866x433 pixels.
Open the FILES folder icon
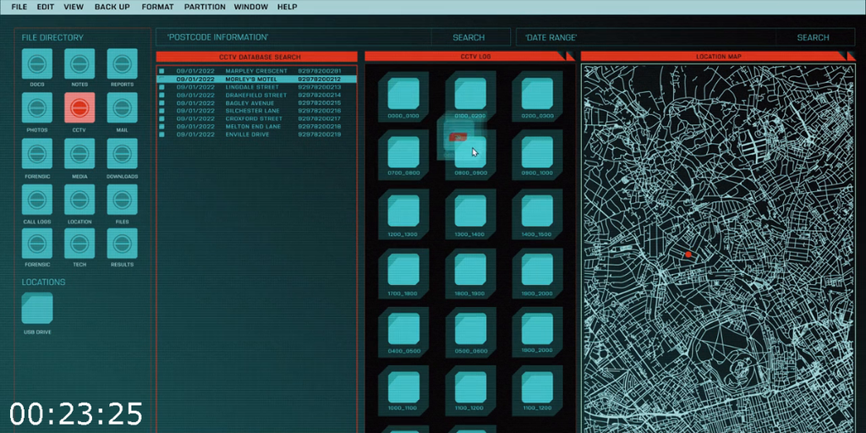pyautogui.click(x=122, y=200)
